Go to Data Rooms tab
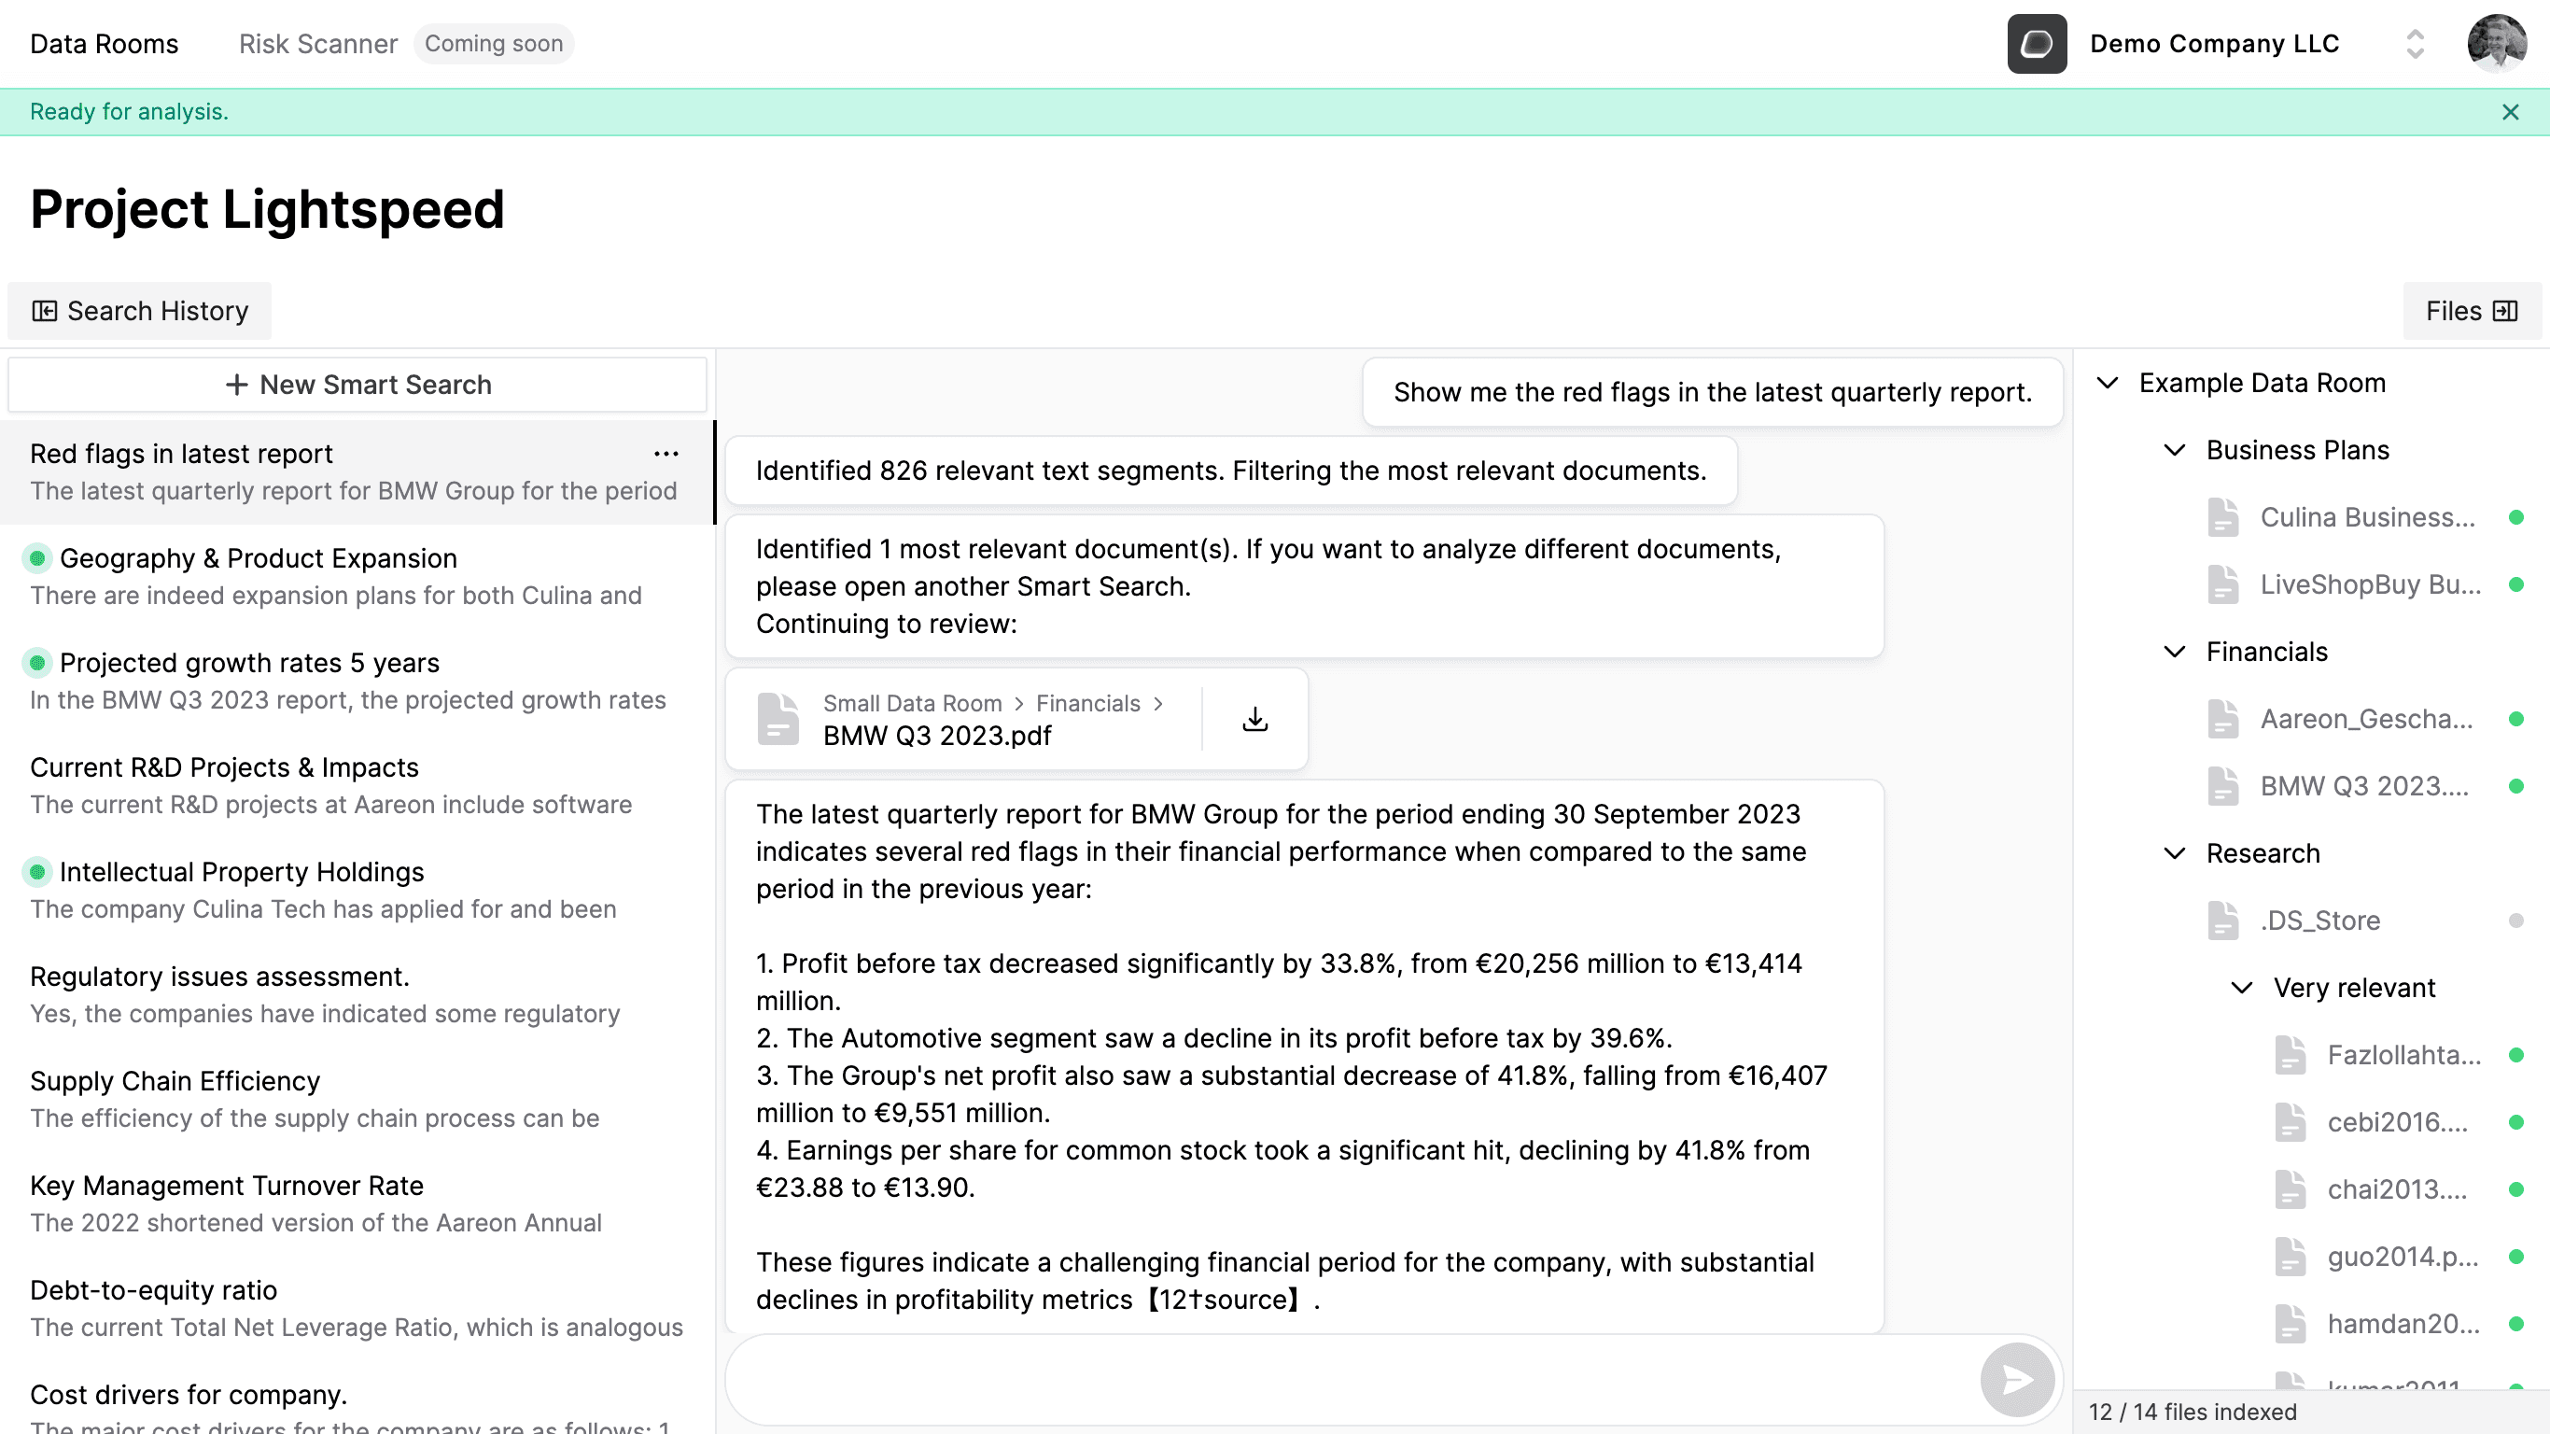The width and height of the screenshot is (2550, 1434). pyautogui.click(x=104, y=44)
